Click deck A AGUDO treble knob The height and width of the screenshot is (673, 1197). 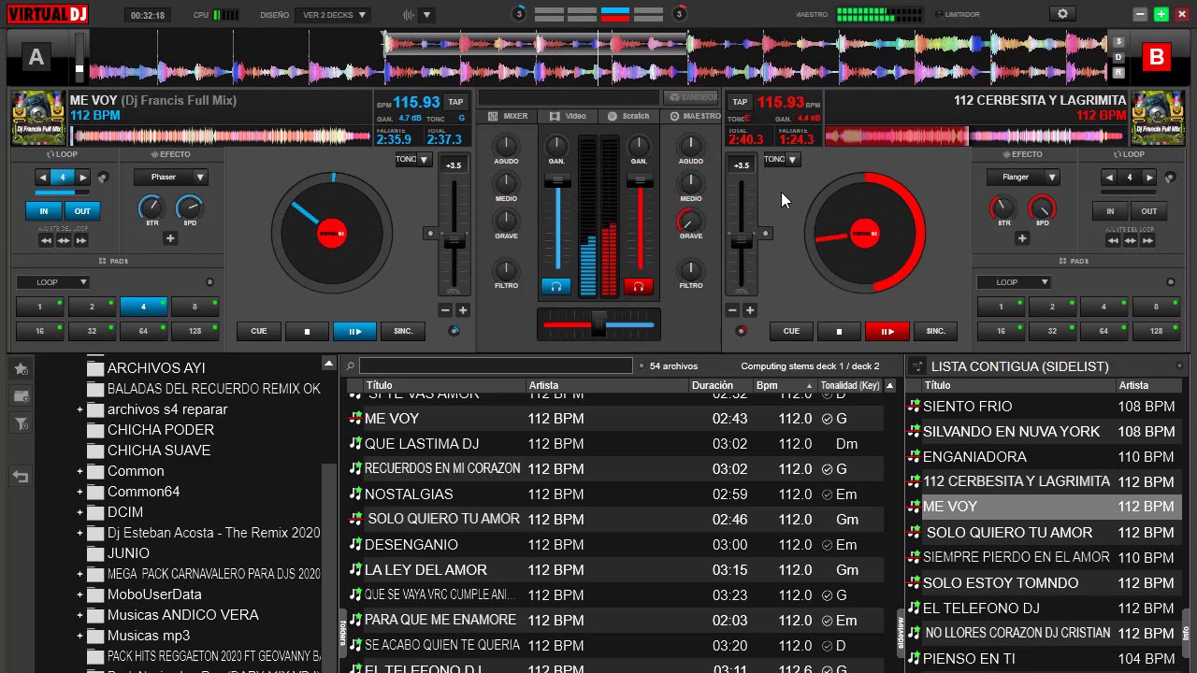click(x=506, y=145)
